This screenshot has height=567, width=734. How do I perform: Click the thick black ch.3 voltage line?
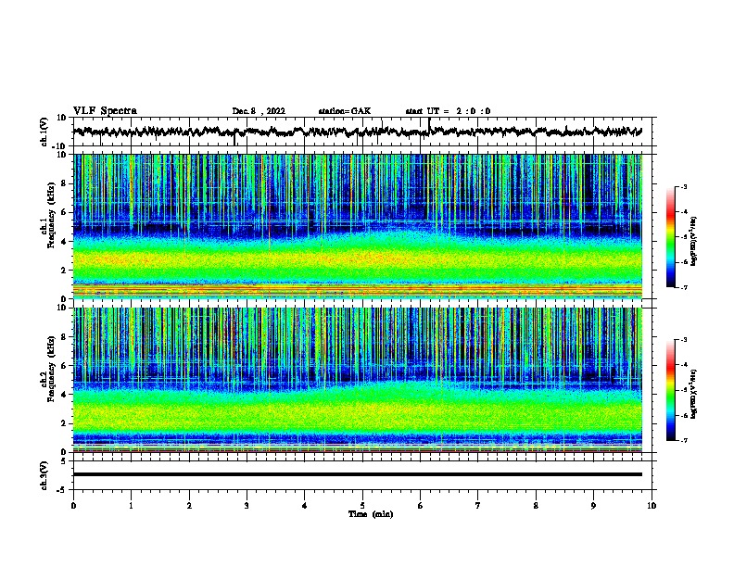pyautogui.click(x=358, y=474)
